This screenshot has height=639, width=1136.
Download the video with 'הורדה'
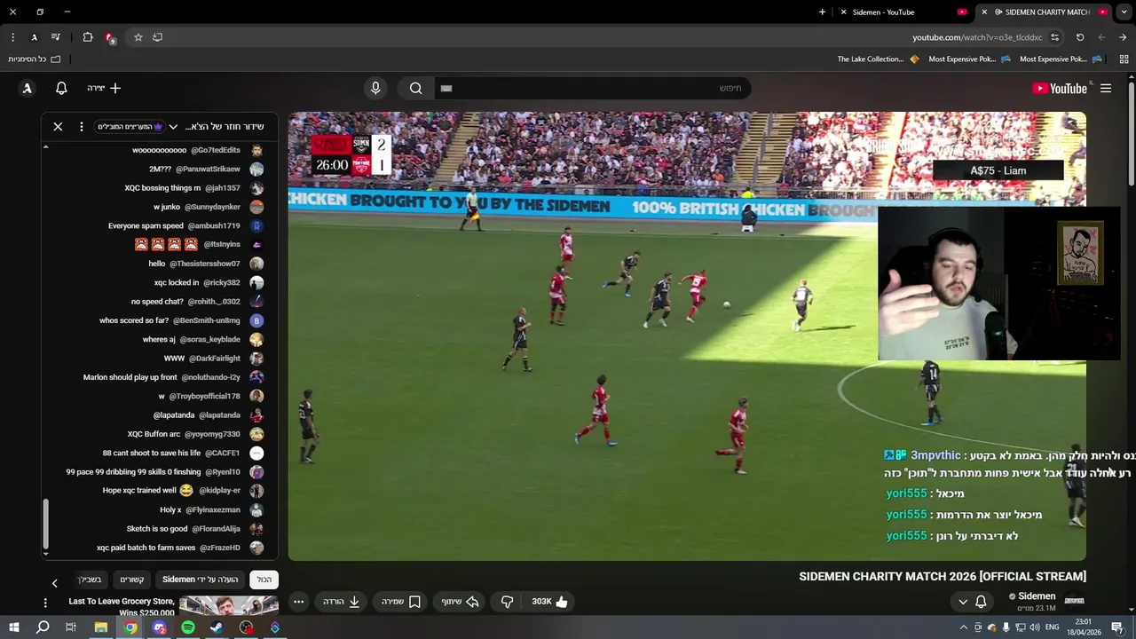coord(342,602)
